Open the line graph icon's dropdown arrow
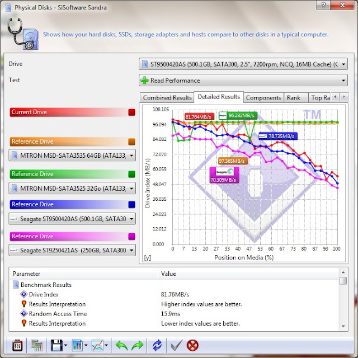Screen dimensions: 358x358 [x=106, y=345]
